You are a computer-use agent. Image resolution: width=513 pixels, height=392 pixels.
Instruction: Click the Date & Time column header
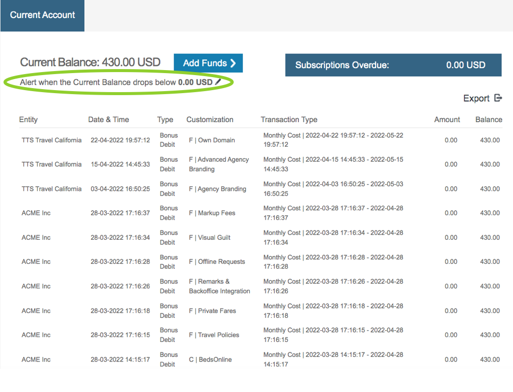pos(108,120)
